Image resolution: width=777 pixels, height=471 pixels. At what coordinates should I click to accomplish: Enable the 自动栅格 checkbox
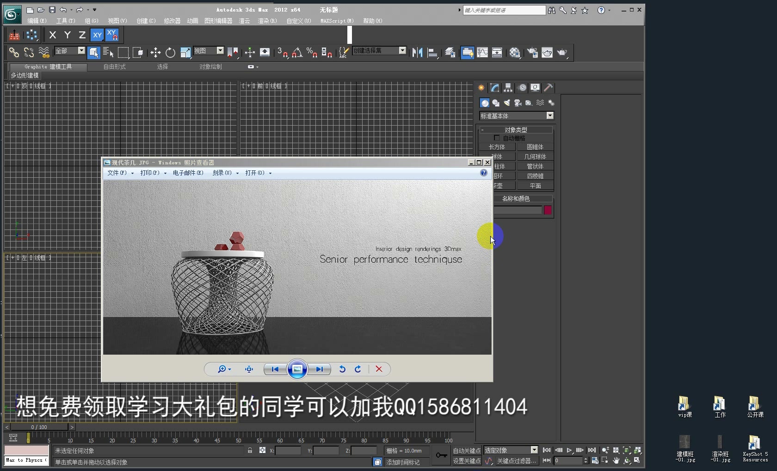(497, 138)
